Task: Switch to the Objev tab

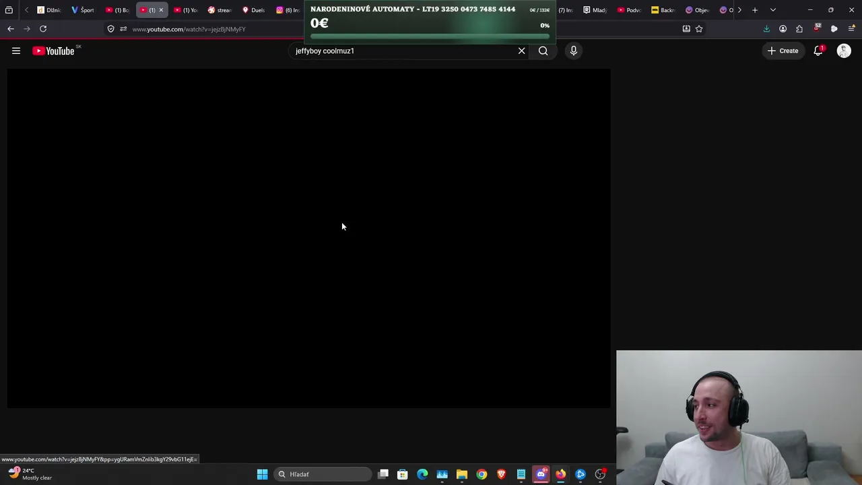Action: click(x=698, y=10)
